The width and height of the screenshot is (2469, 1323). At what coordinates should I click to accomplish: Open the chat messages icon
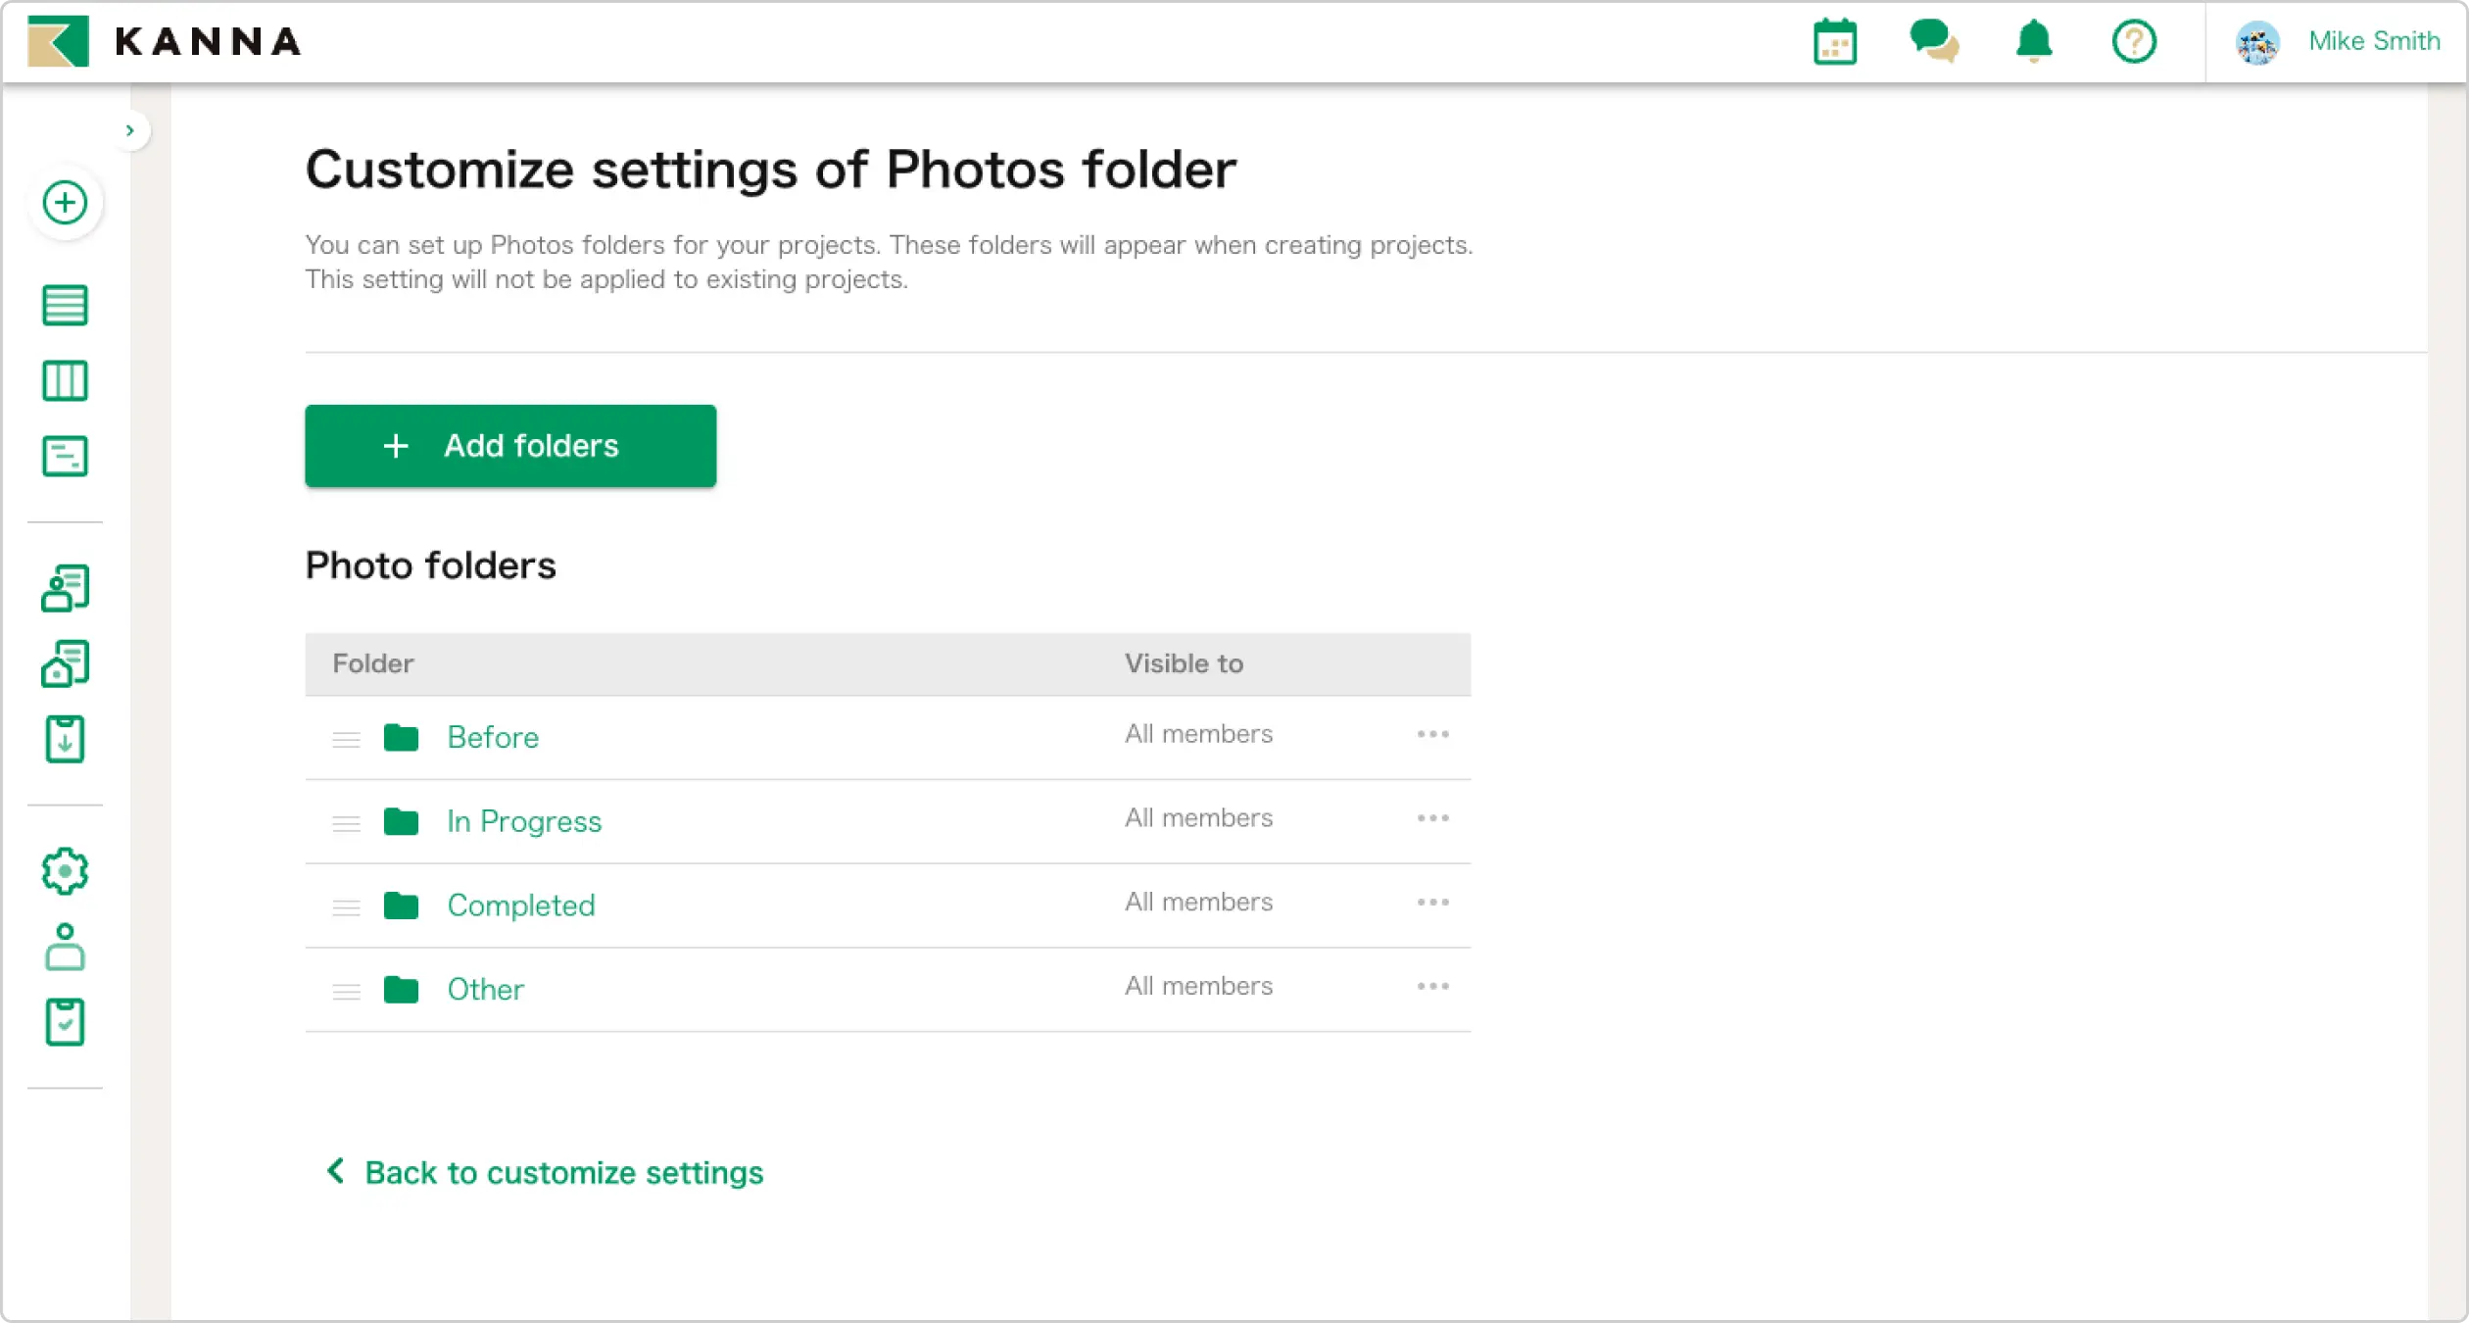tap(1933, 42)
